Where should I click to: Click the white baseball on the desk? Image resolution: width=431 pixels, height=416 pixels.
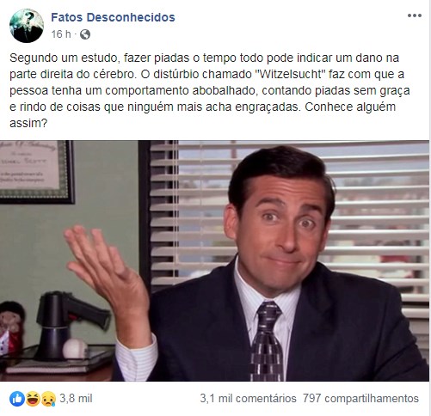point(75,348)
